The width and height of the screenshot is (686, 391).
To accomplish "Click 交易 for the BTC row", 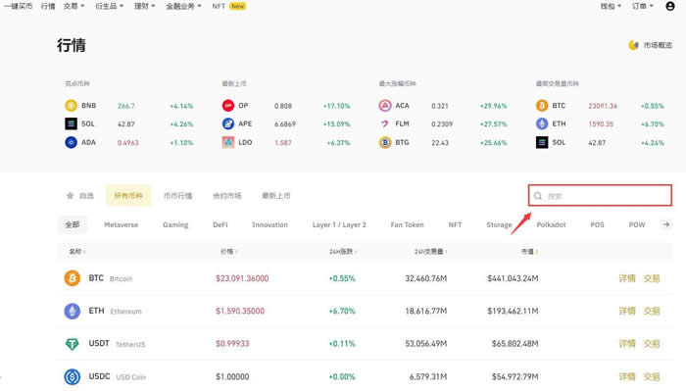I will 652,278.
